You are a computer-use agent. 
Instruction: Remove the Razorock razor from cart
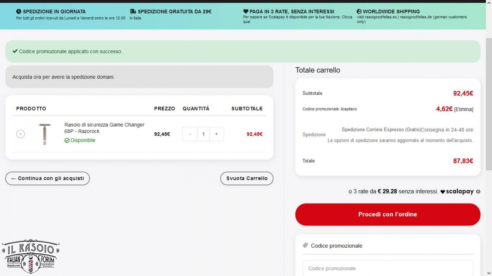[x=20, y=134]
